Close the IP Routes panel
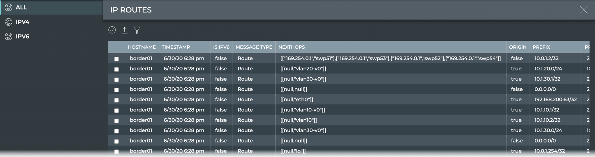 coord(583,10)
